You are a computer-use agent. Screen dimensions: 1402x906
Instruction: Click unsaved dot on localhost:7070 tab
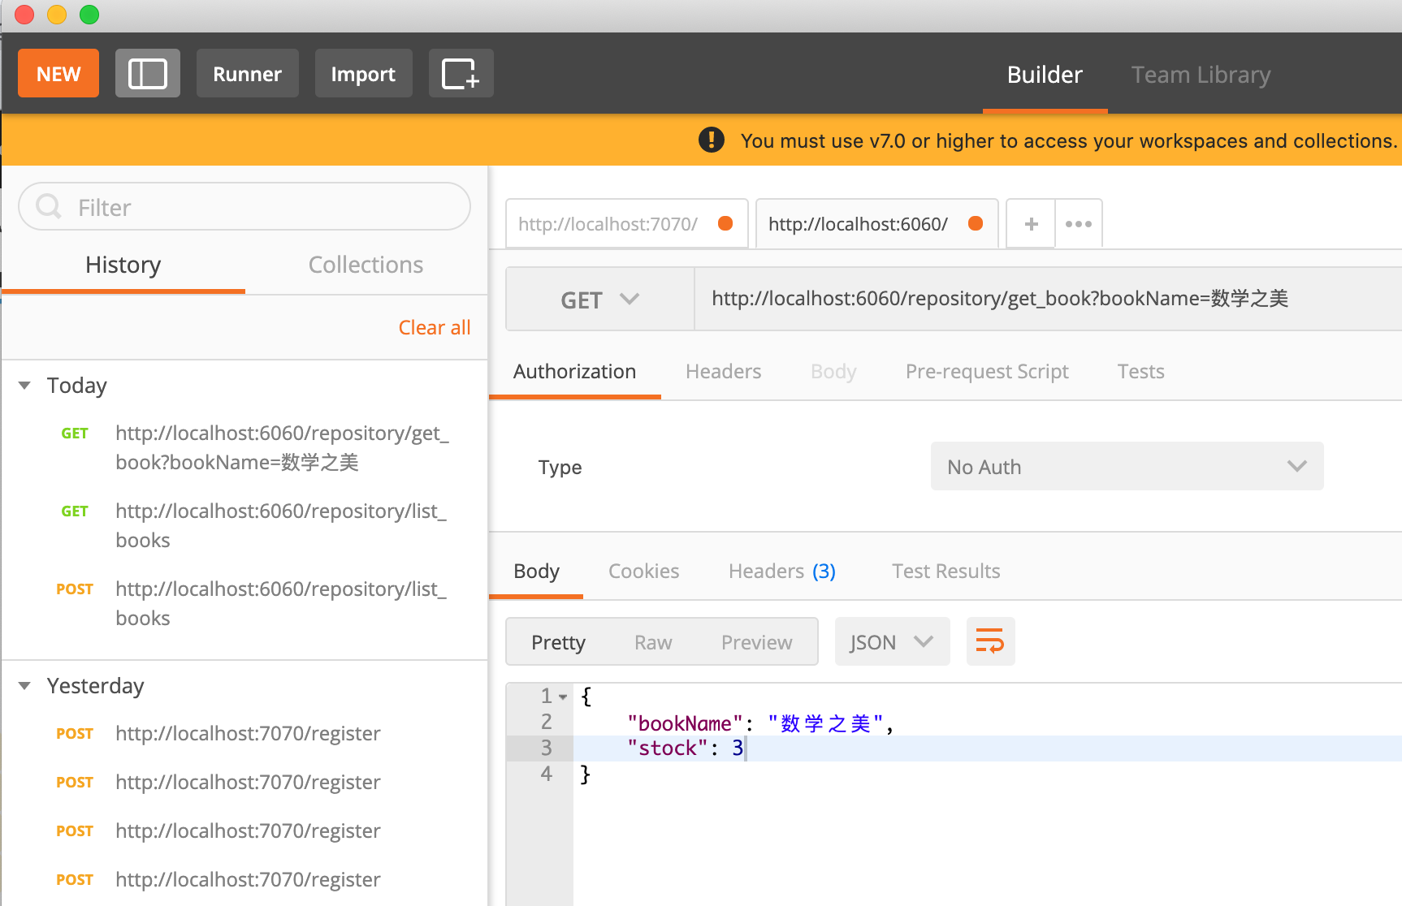[x=726, y=223]
